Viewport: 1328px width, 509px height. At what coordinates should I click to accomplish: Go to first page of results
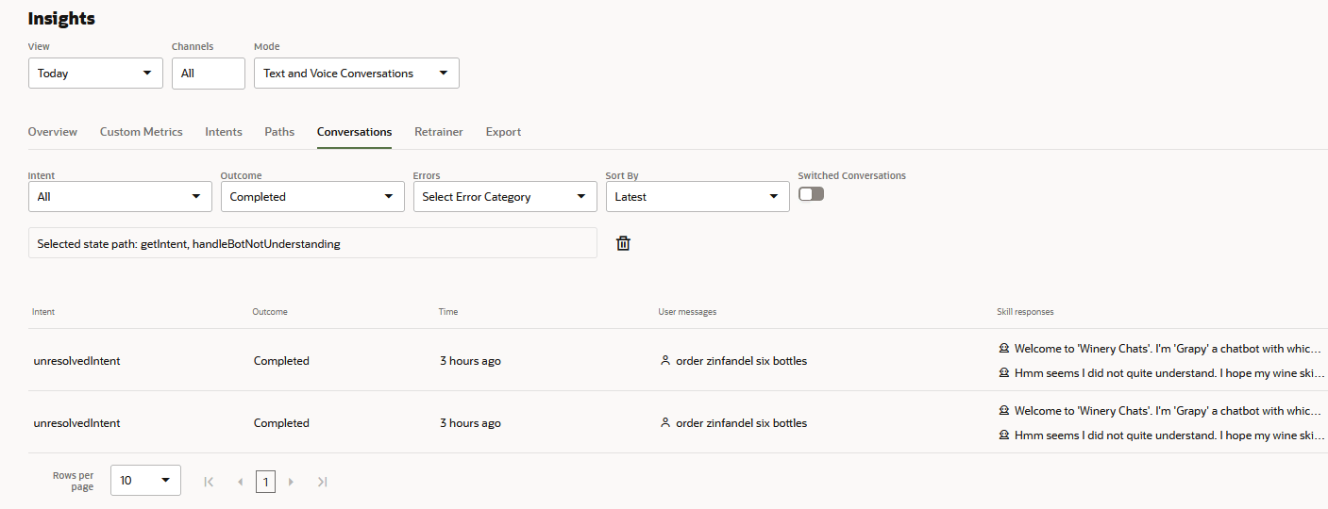click(209, 482)
